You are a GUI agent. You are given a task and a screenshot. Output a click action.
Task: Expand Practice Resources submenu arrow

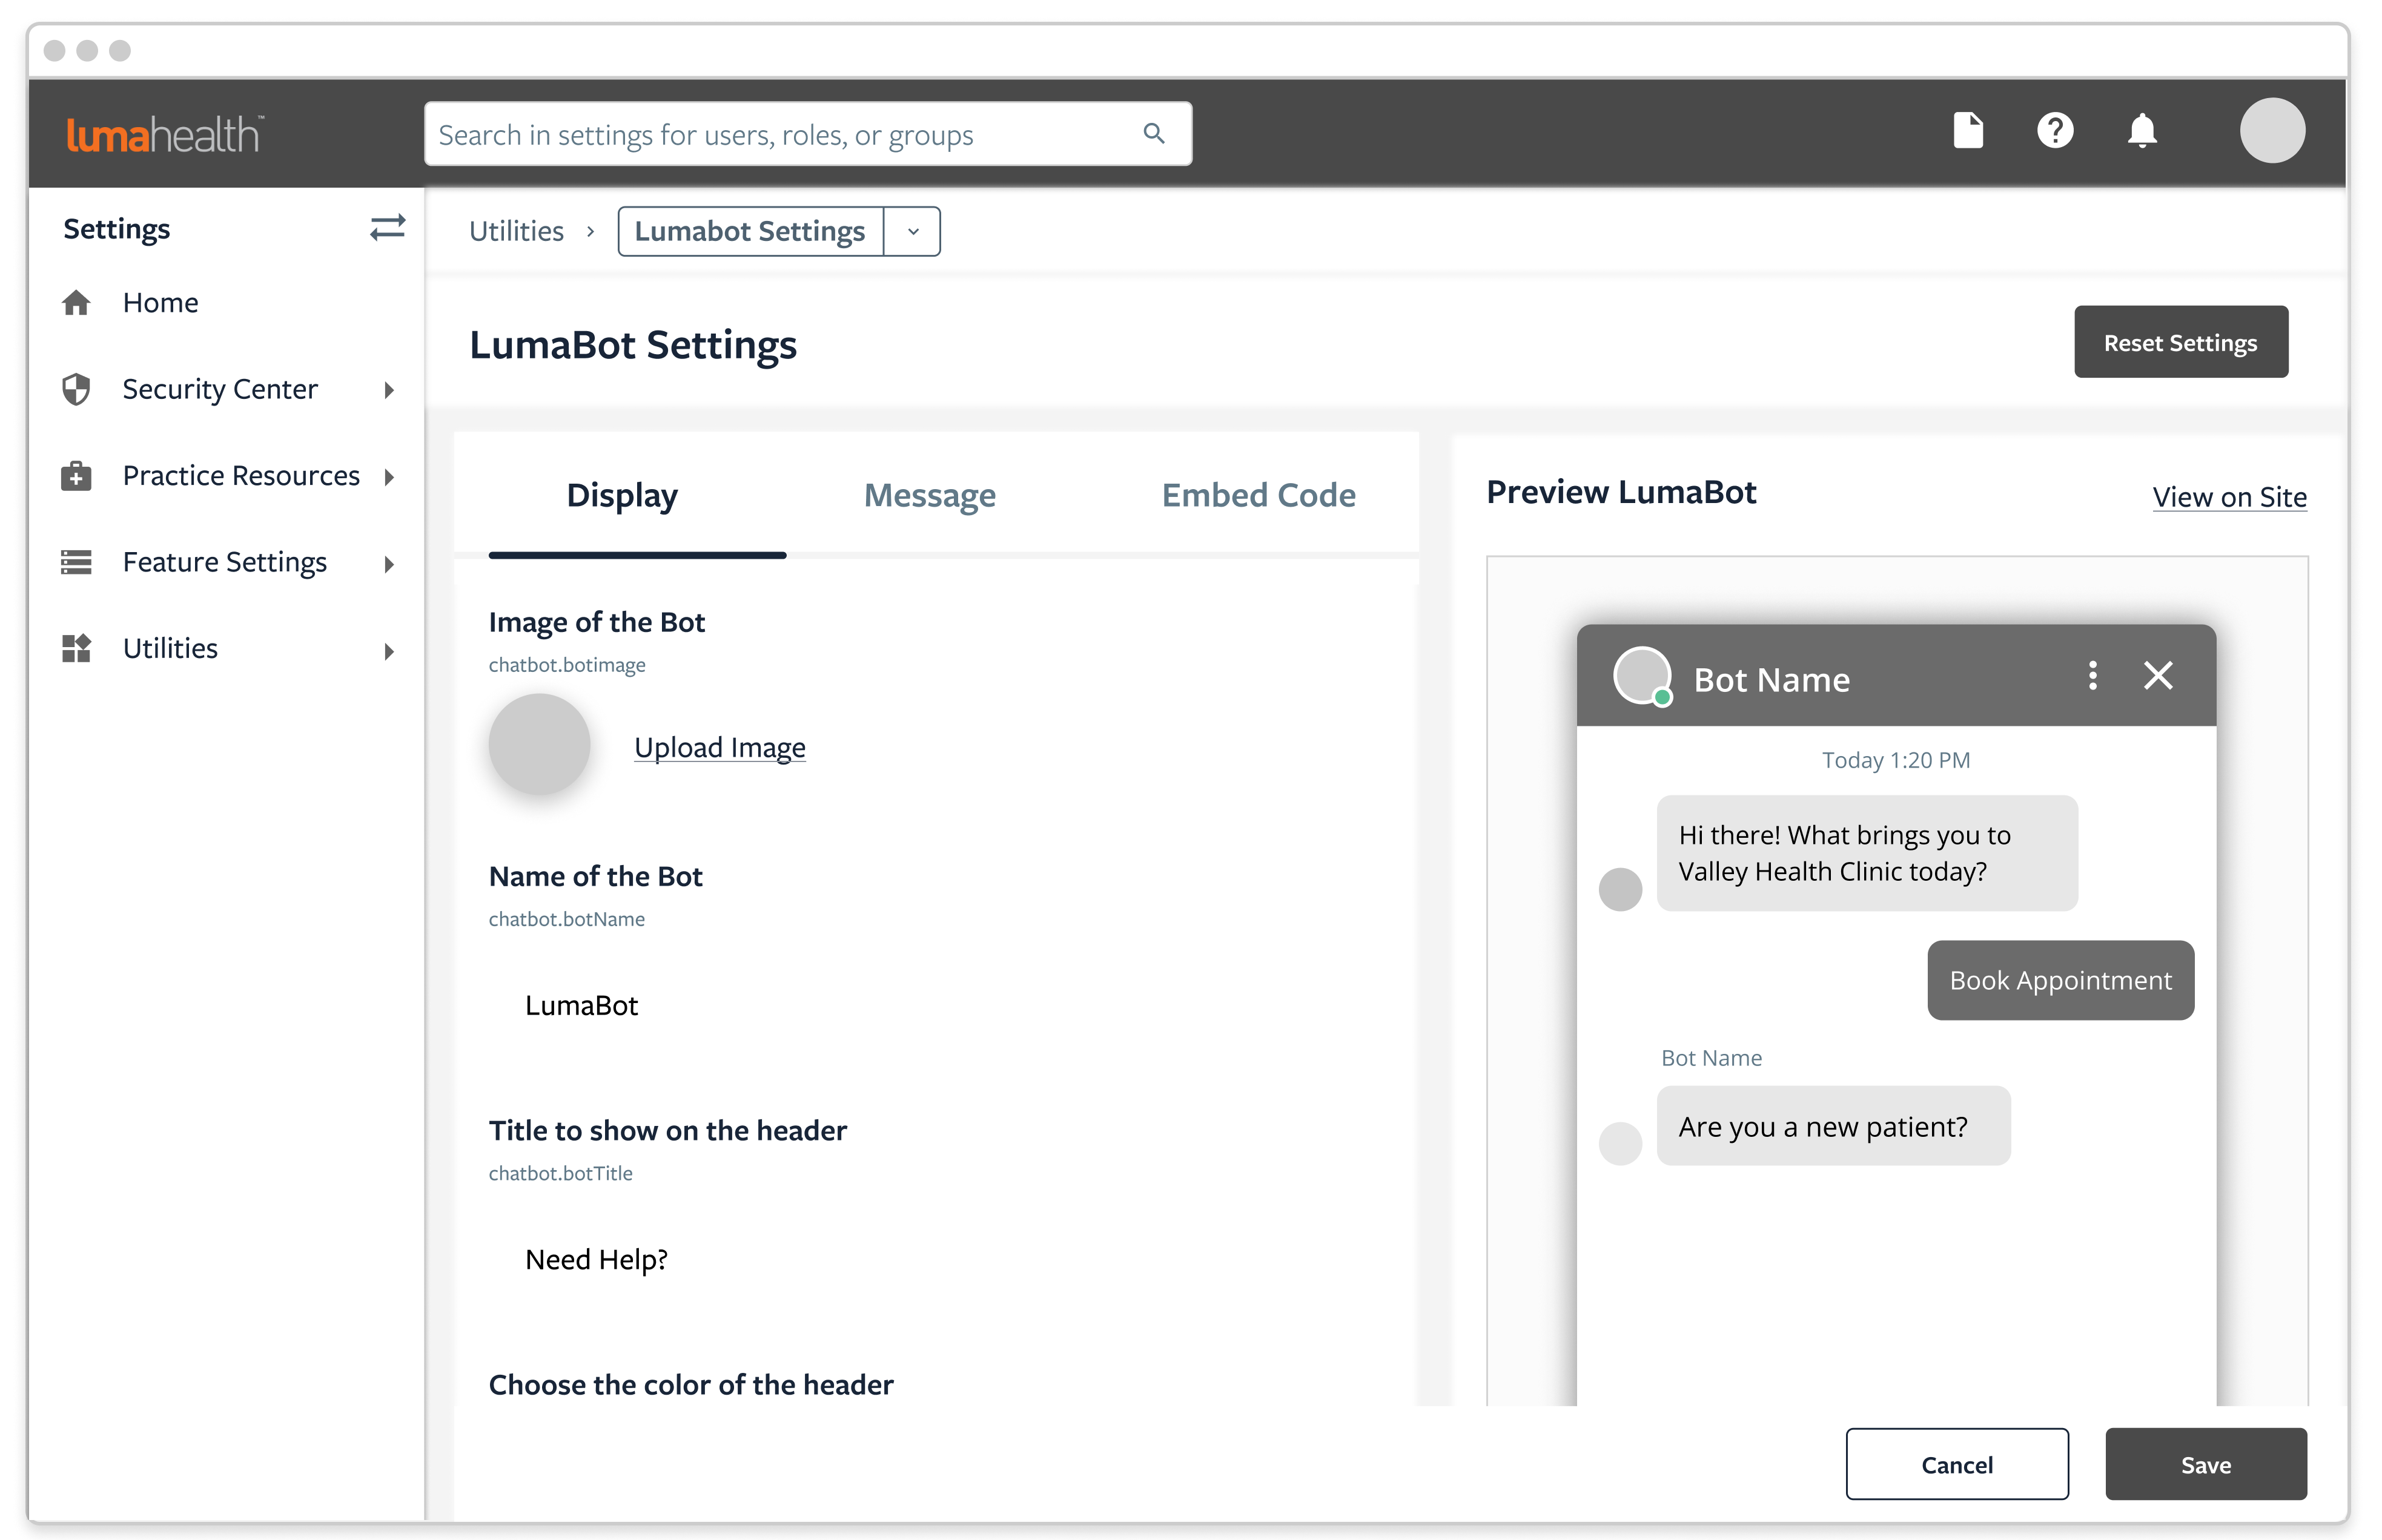389,477
